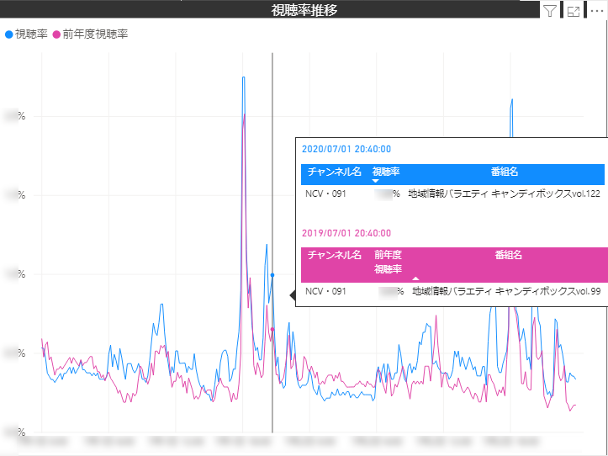Click the pink 番組名 column header
This screenshot has height=456, width=608.
(x=508, y=255)
